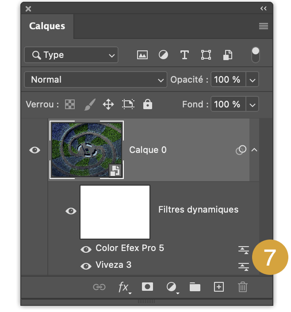Open Calques panel hamburger menu
The image size is (291, 312).
click(263, 26)
